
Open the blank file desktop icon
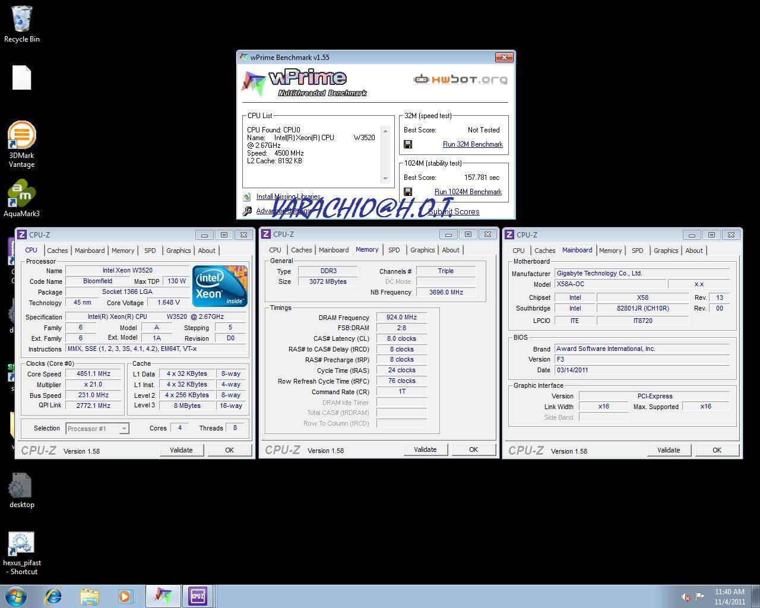point(21,78)
